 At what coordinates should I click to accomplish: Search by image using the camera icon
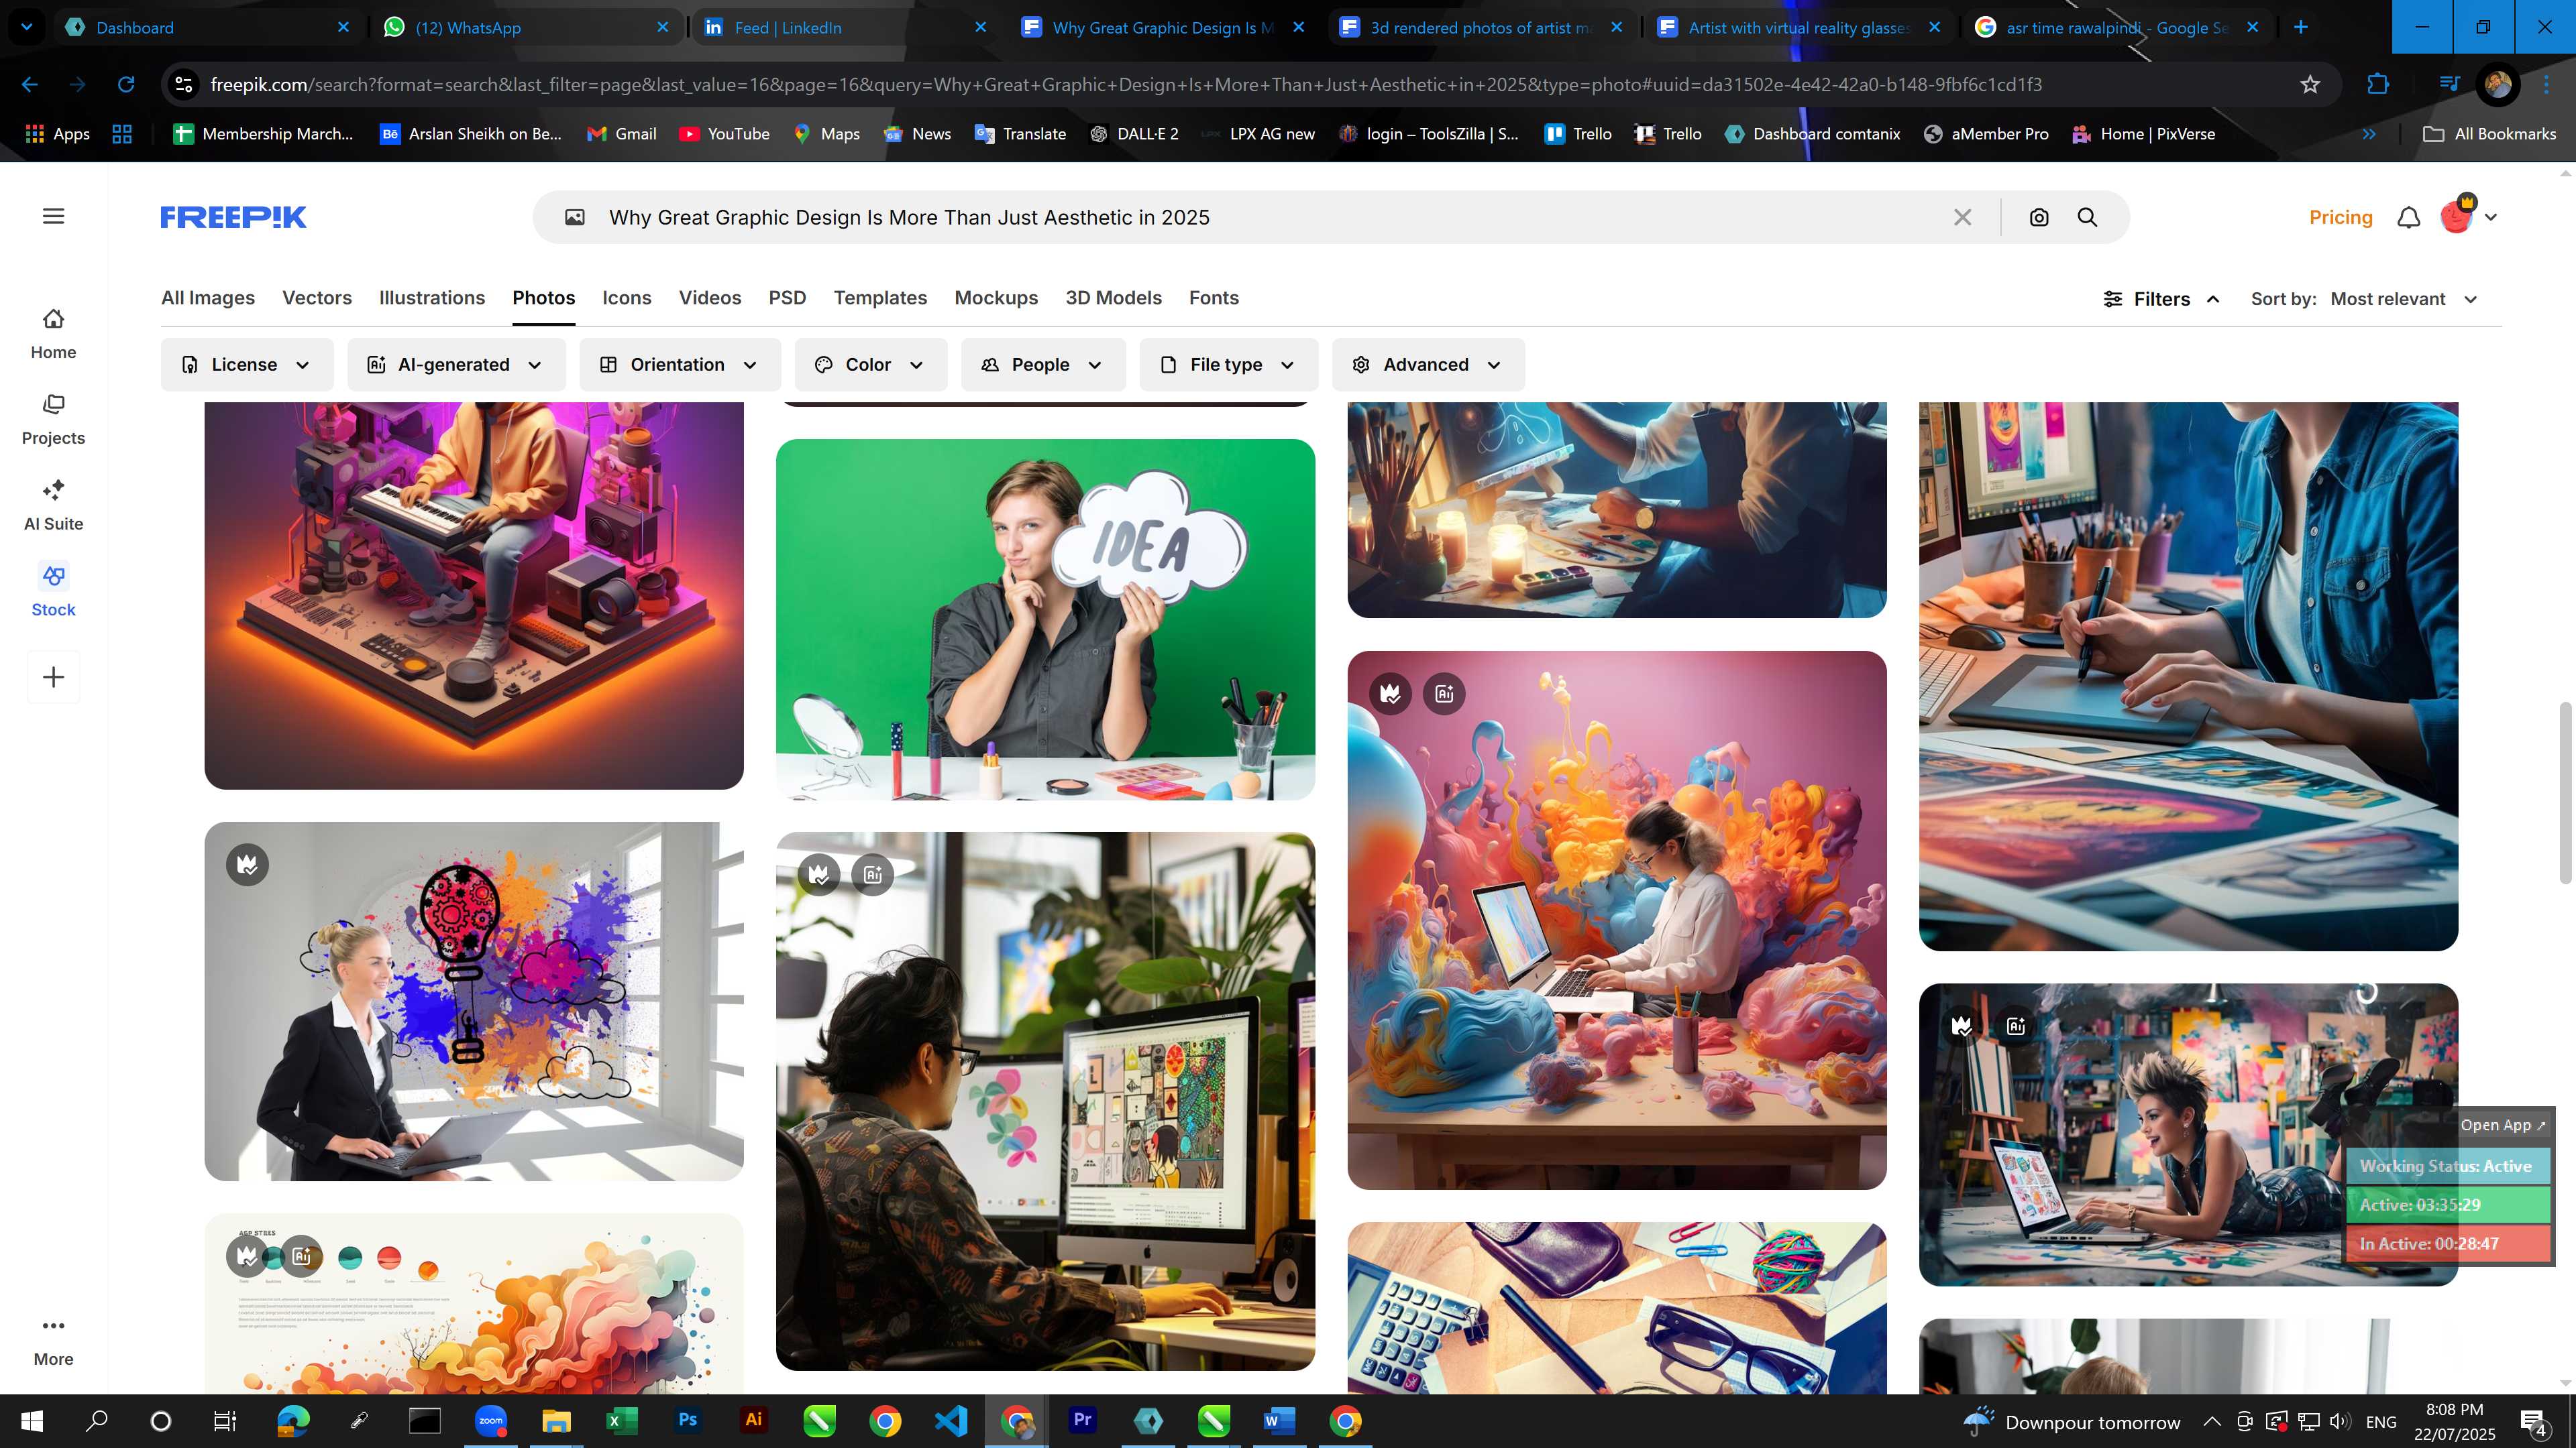tap(2039, 217)
